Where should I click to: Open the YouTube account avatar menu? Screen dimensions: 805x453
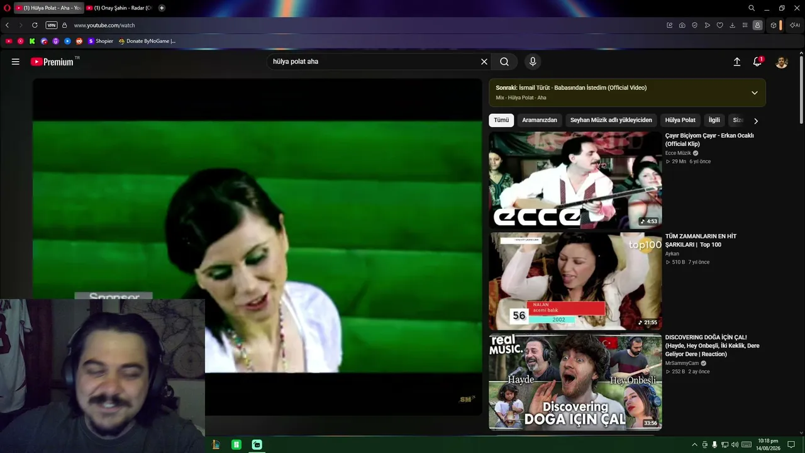point(782,62)
